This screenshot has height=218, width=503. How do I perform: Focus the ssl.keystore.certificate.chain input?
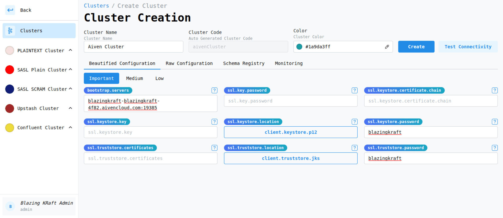point(431,101)
